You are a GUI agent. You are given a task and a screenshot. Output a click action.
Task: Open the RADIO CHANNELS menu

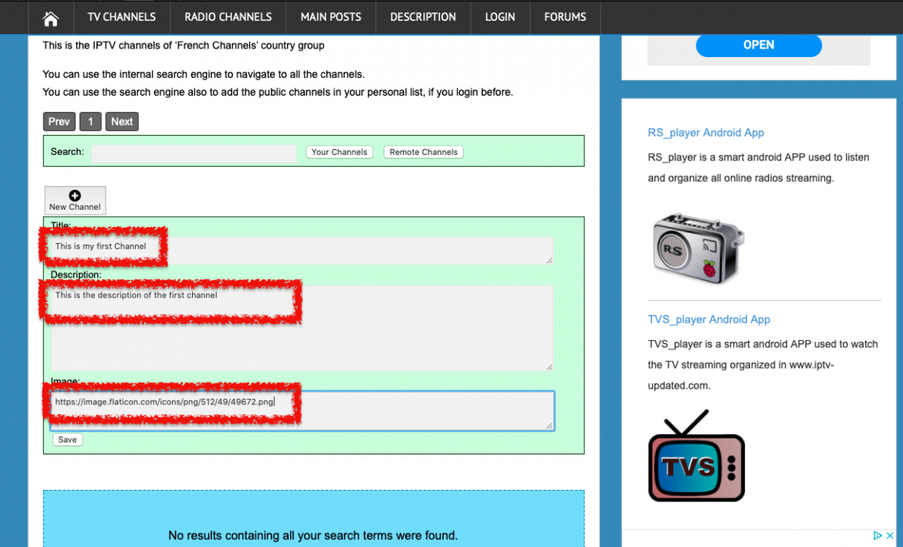click(227, 16)
